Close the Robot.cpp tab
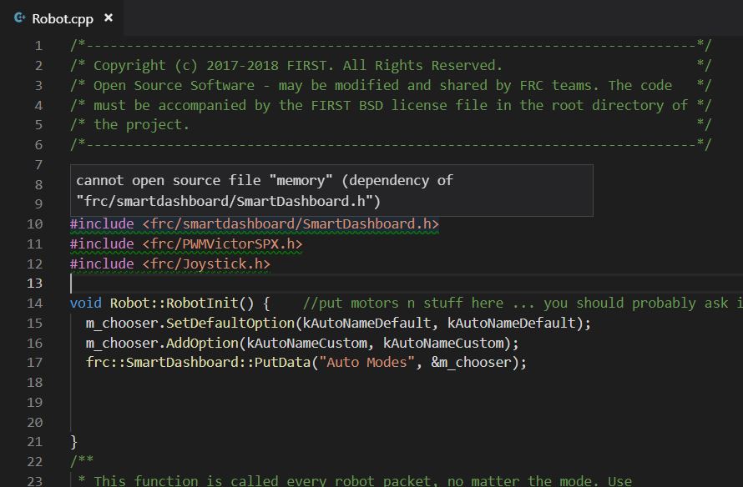Image resolution: width=743 pixels, height=487 pixels. click(x=109, y=18)
